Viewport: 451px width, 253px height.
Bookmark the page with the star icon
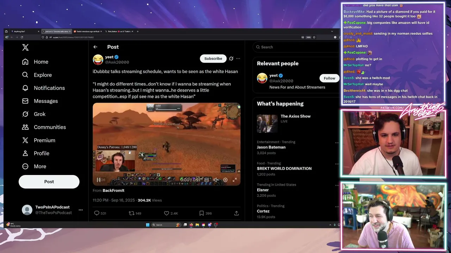click(314, 37)
